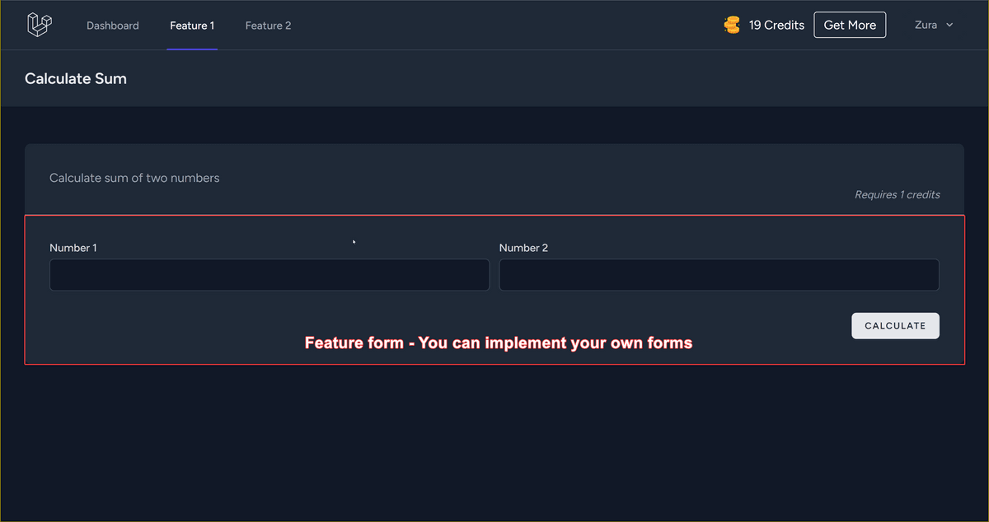Open the Feature 2 tab

tap(268, 26)
